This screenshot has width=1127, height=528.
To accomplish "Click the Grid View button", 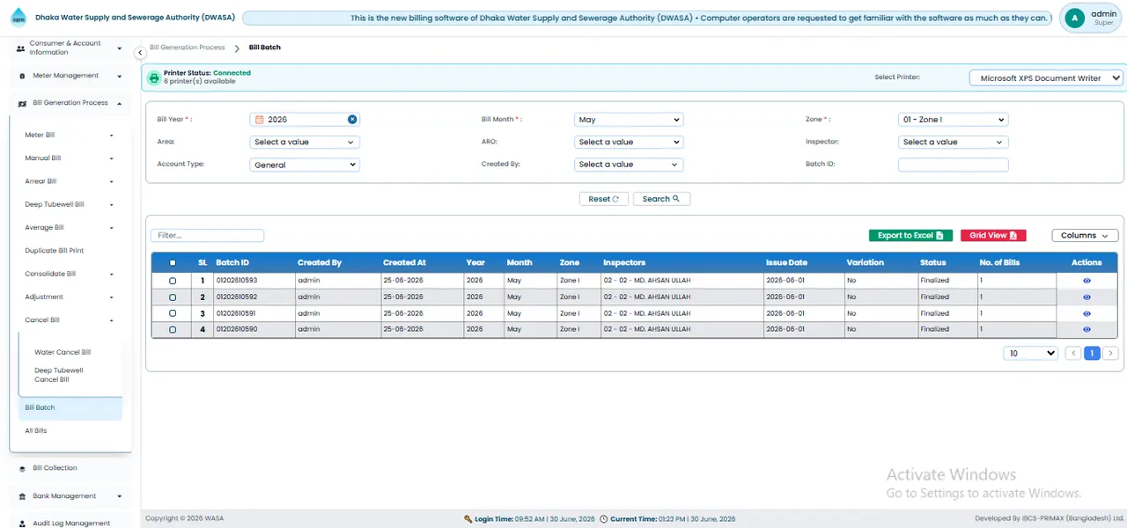I will point(993,236).
